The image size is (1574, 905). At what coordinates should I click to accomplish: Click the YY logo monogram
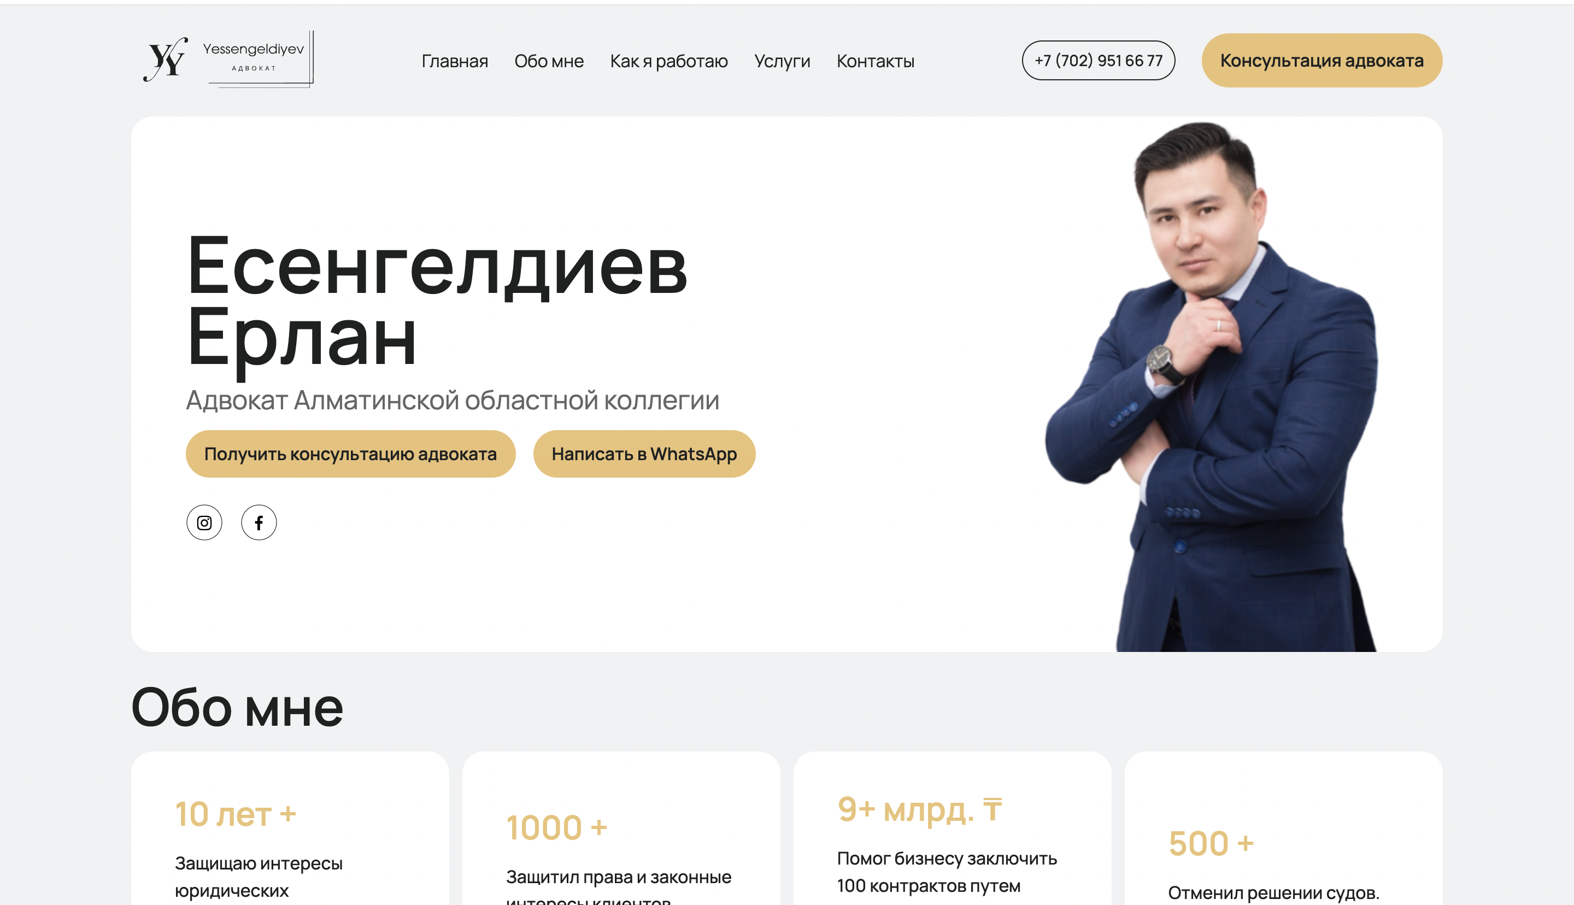click(165, 59)
